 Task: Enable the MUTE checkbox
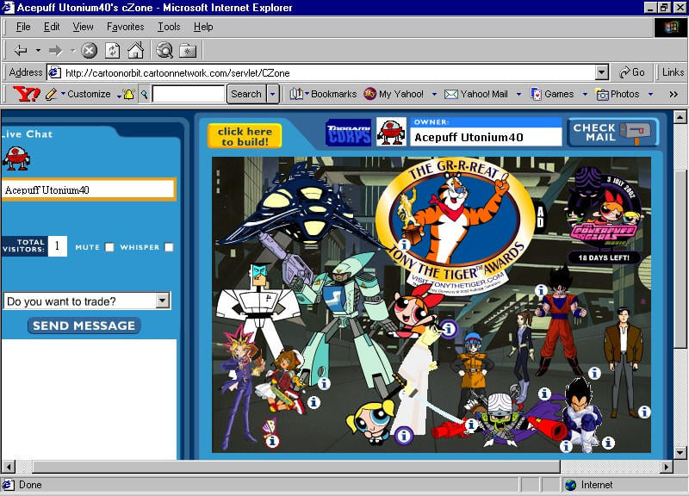109,247
